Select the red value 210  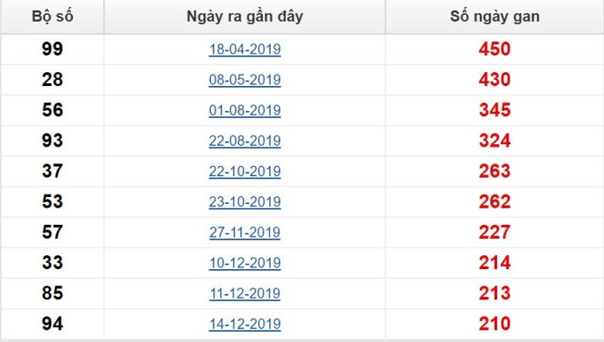(x=495, y=324)
